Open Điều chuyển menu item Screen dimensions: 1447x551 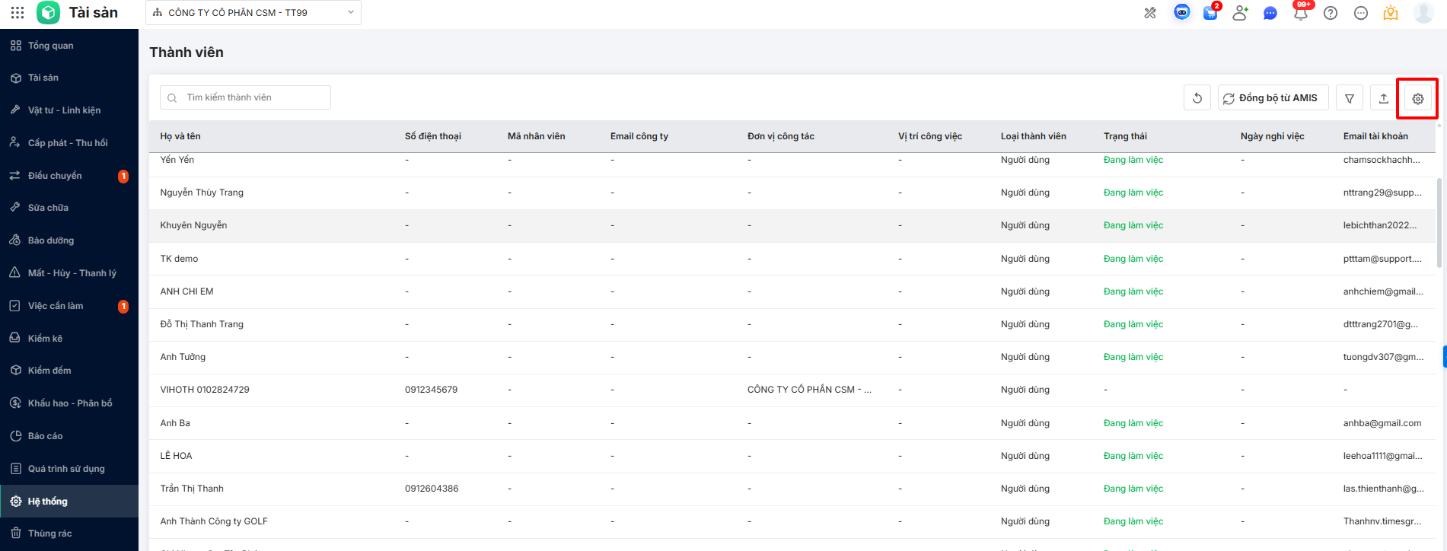[x=55, y=176]
